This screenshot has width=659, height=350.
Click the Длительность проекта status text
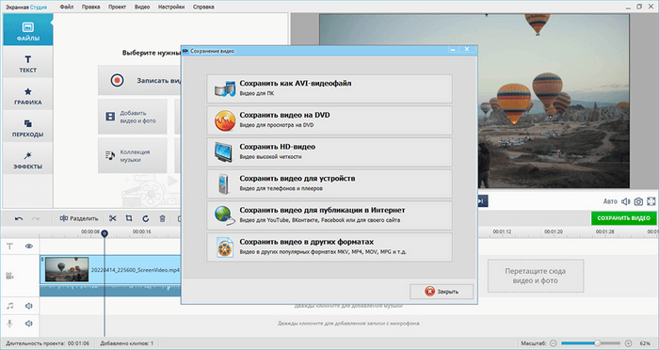click(47, 343)
